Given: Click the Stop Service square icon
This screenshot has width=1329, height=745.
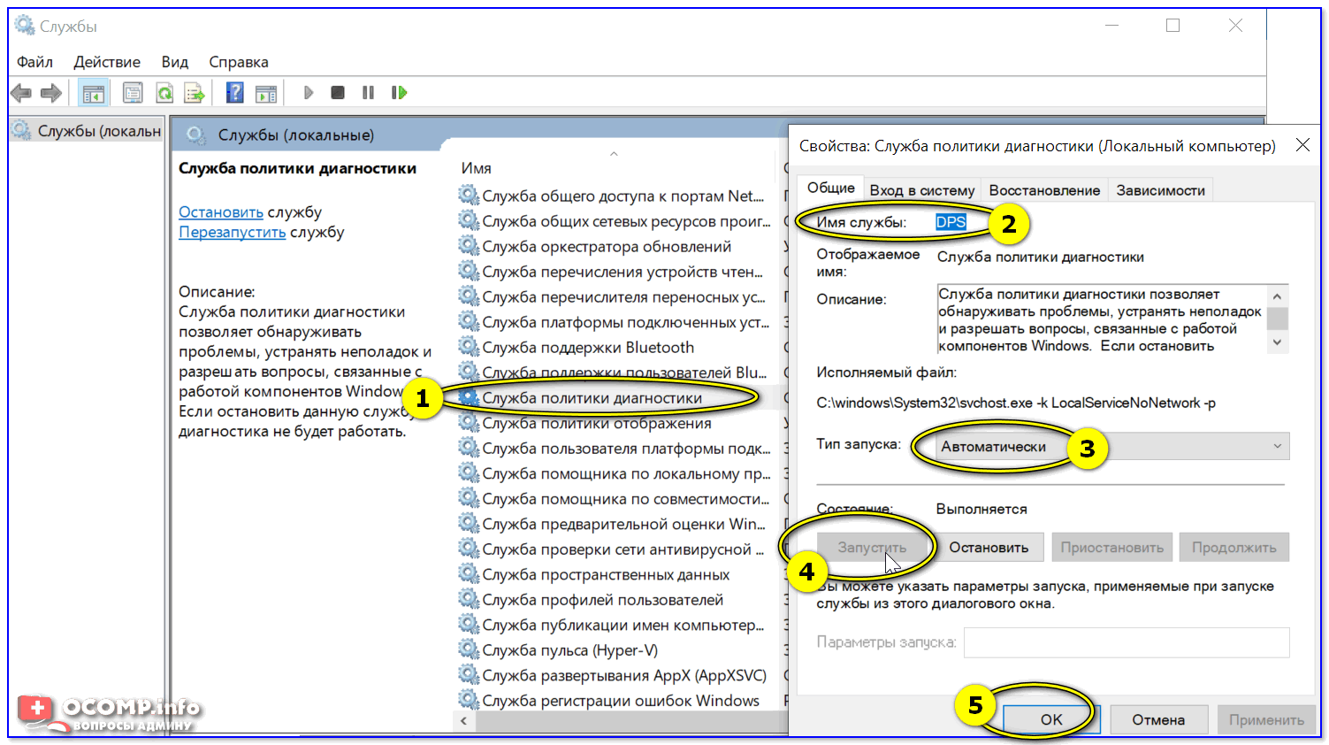Looking at the screenshot, I should (x=338, y=93).
